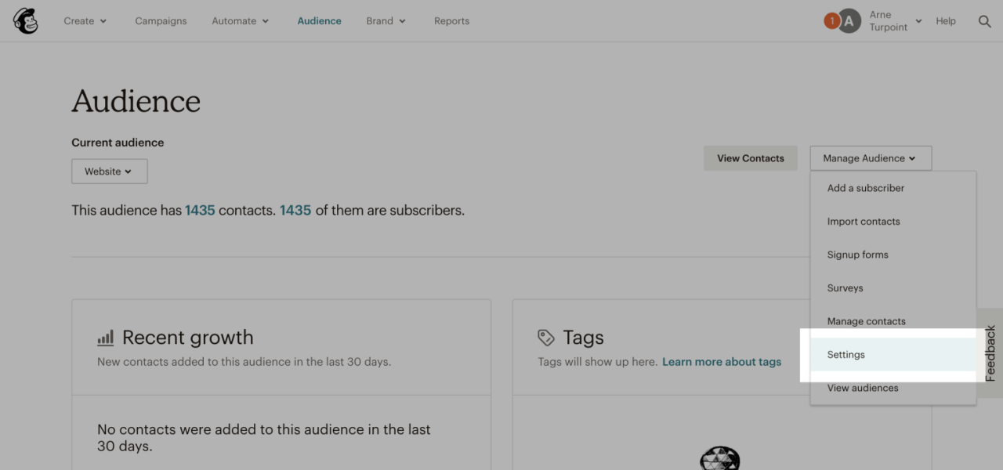Select Manage contacts
Viewport: 1003px width, 470px height.
(893, 321)
